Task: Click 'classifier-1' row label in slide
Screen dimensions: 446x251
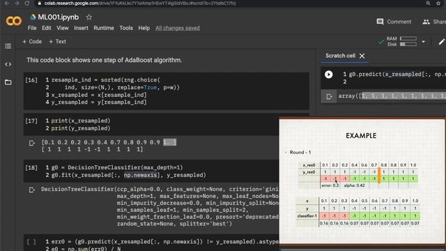Action: click(307, 216)
